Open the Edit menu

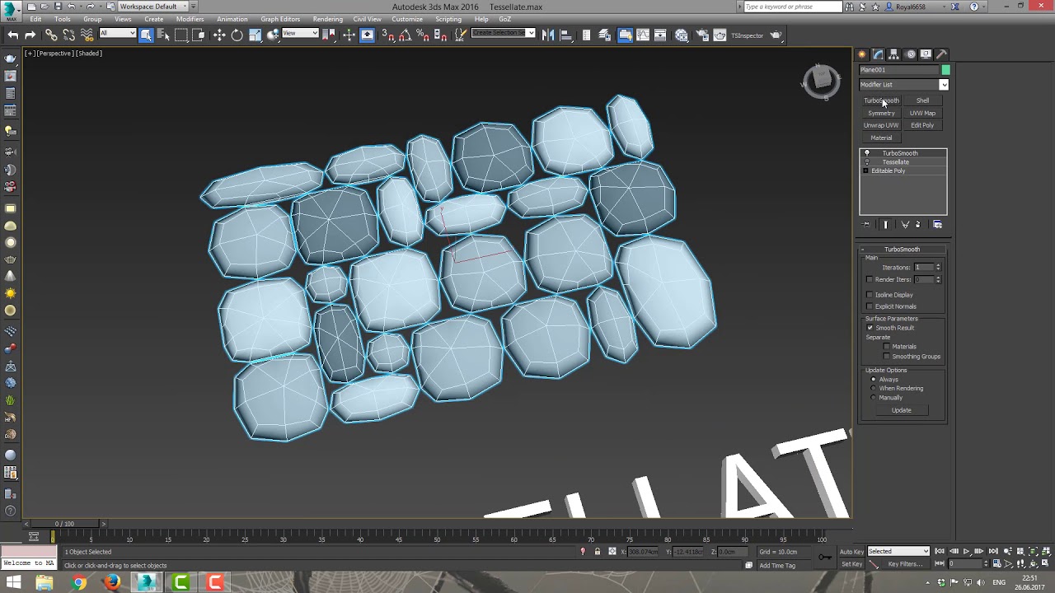(35, 19)
